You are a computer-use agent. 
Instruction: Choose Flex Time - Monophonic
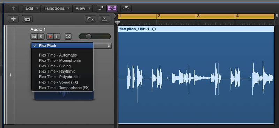tap(62, 61)
